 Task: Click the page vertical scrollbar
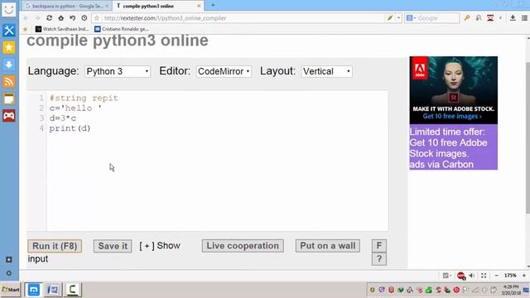[528, 138]
